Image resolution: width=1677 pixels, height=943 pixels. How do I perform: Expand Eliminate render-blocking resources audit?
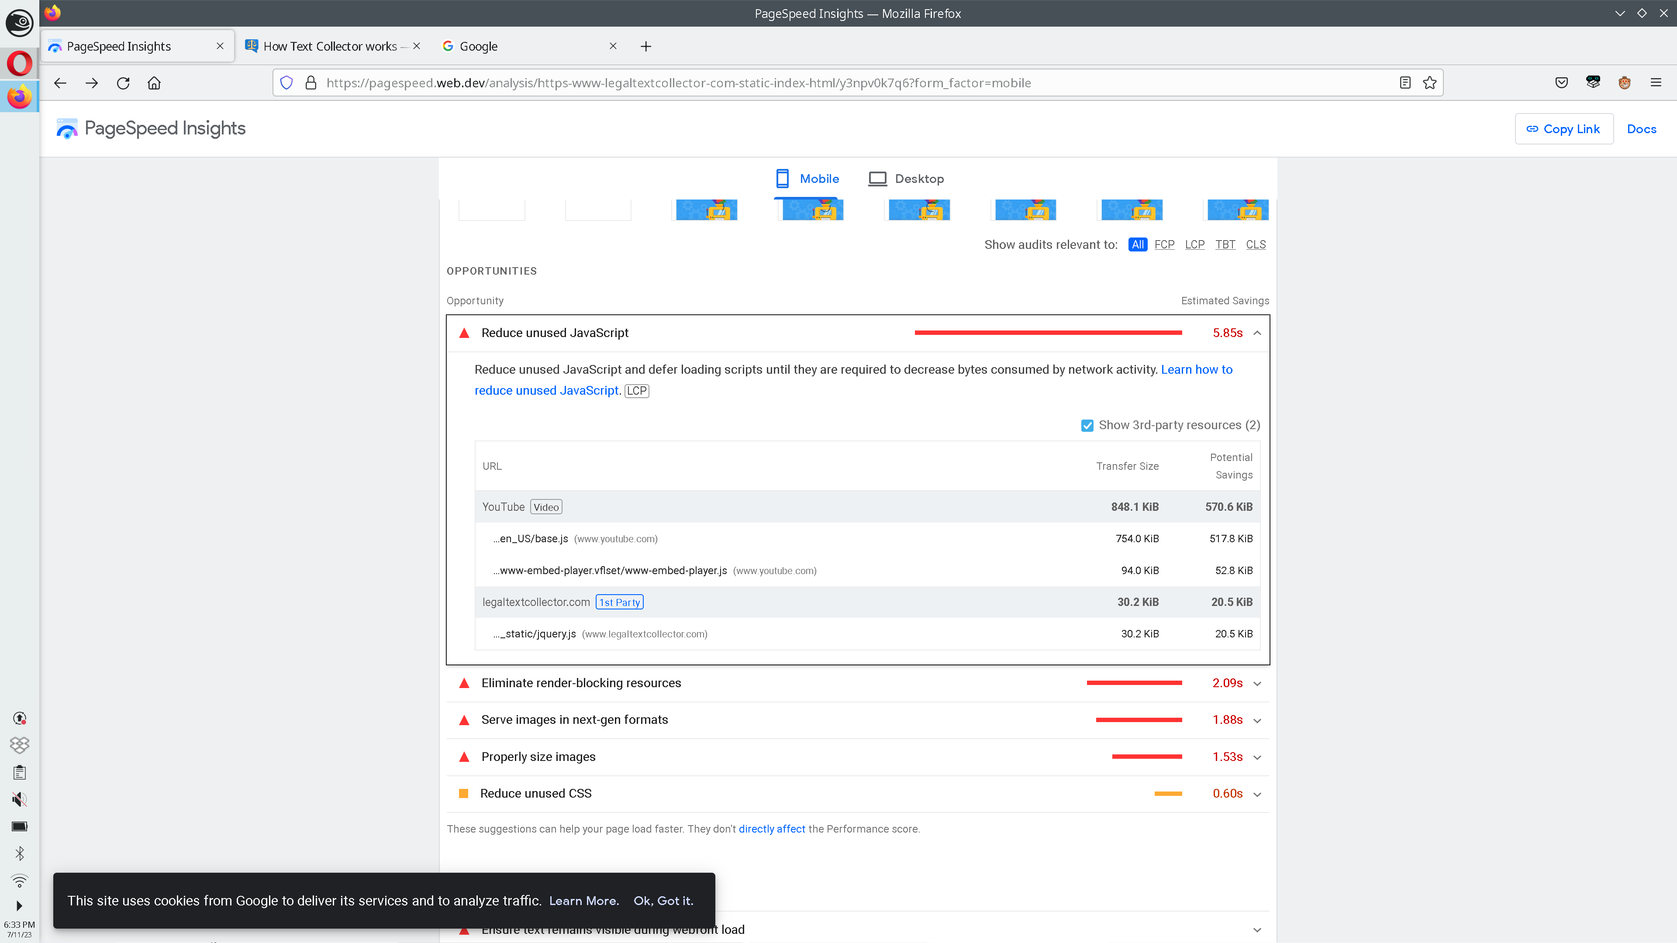tap(1257, 683)
